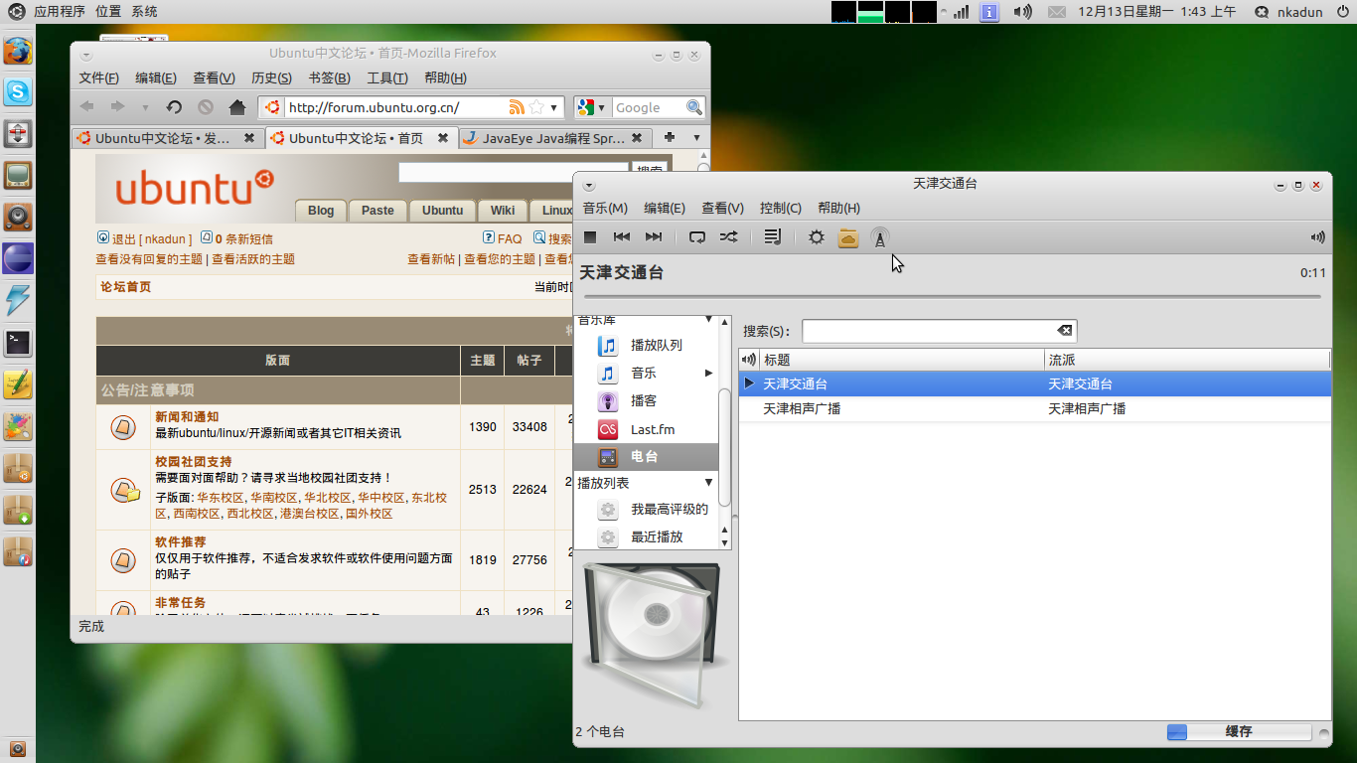This screenshot has width=1357, height=763.
Task: Click the Rhythmbox song position slider
Action: pyautogui.click(x=953, y=296)
